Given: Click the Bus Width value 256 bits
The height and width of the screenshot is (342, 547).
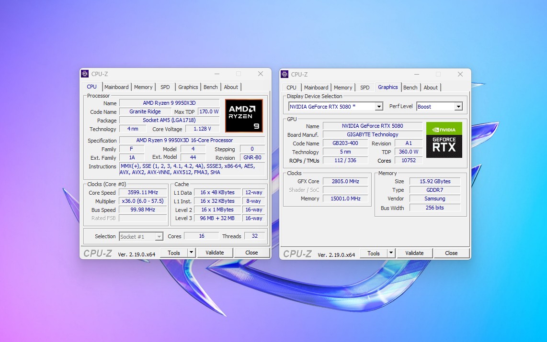Looking at the screenshot, I should pos(435,208).
